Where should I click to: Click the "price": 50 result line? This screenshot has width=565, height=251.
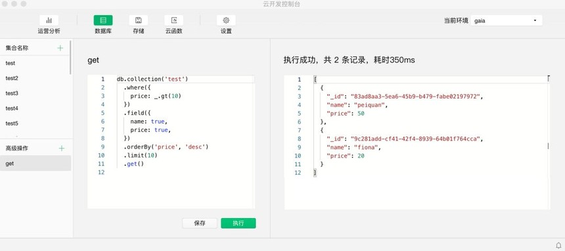click(x=346, y=113)
